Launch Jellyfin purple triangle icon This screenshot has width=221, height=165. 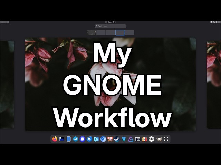pyautogui.click(x=131, y=139)
